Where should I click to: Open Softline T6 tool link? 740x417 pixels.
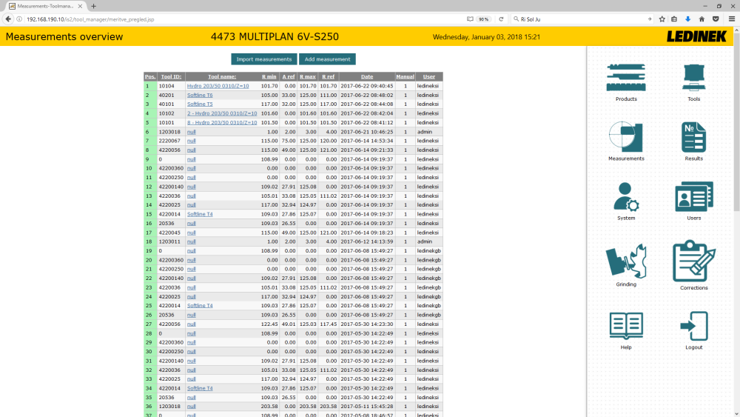tap(200, 95)
